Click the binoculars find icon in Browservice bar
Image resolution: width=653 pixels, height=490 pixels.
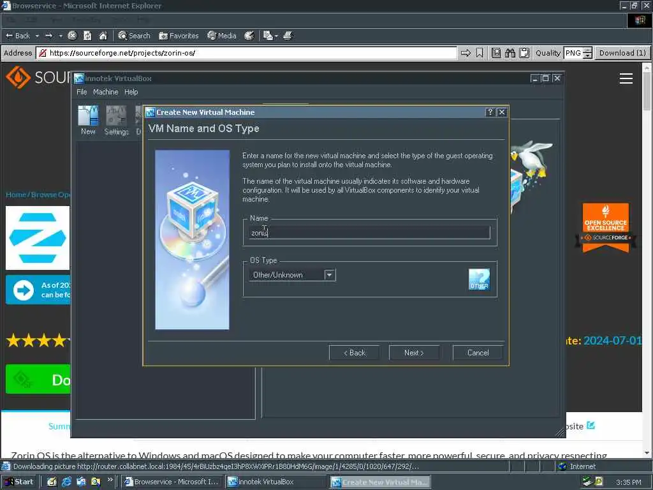(x=510, y=53)
